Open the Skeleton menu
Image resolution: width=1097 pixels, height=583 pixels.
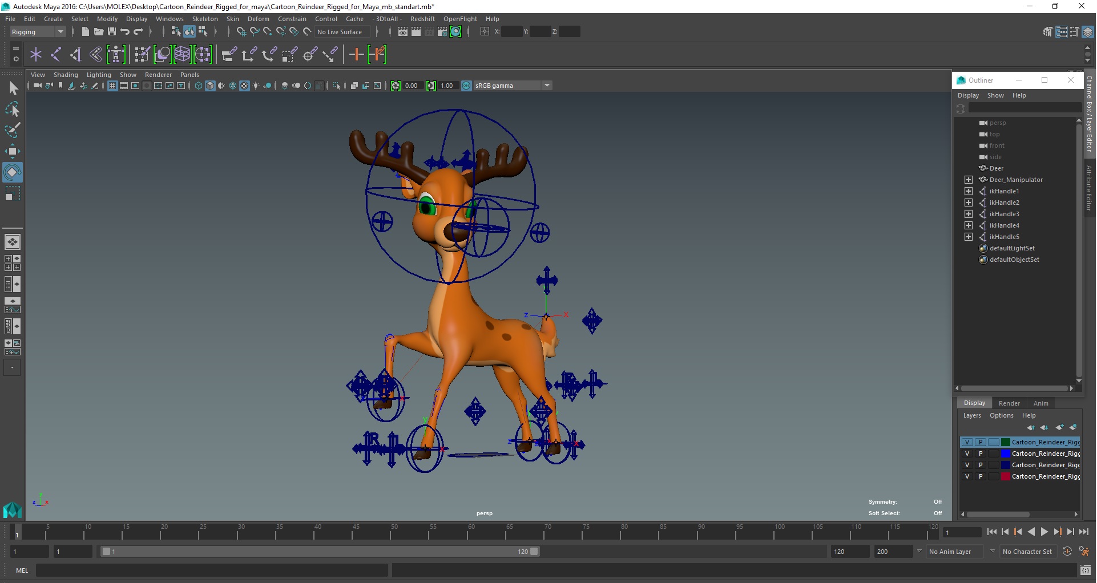205,19
